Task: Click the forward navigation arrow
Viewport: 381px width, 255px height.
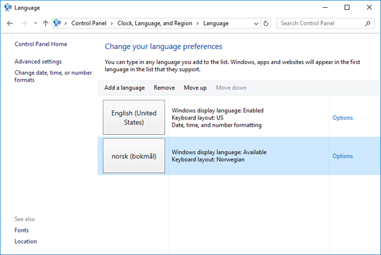Action: pyautogui.click(x=24, y=24)
